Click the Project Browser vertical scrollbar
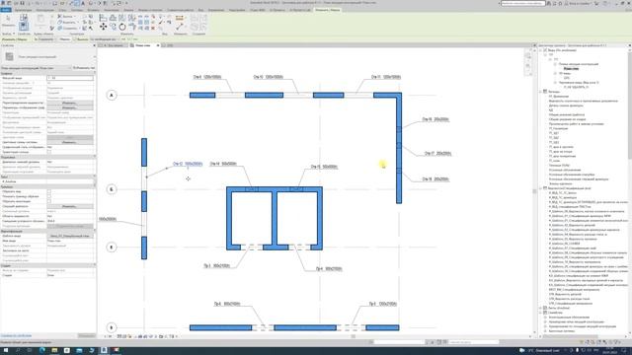Viewport: 632px width, 355px height. click(x=630, y=191)
